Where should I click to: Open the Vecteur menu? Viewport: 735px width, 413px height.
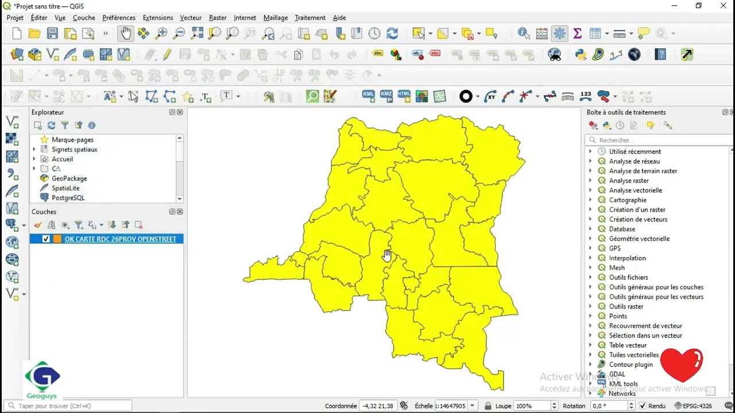(x=191, y=18)
